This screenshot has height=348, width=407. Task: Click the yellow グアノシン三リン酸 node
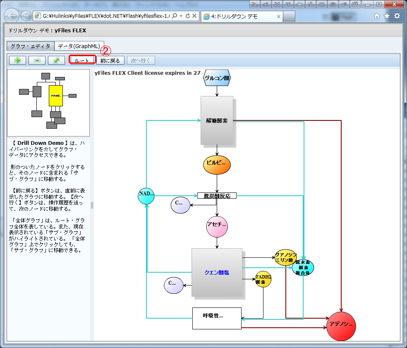[x=285, y=257]
